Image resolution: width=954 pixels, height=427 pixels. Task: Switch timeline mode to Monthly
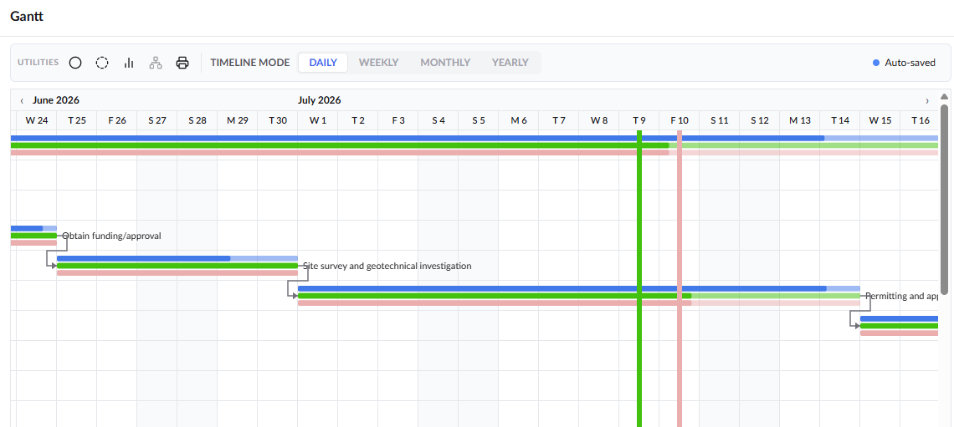[x=445, y=63]
